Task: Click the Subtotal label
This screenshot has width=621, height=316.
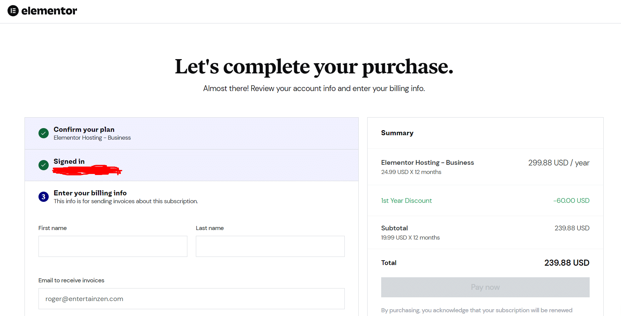Action: (x=394, y=228)
